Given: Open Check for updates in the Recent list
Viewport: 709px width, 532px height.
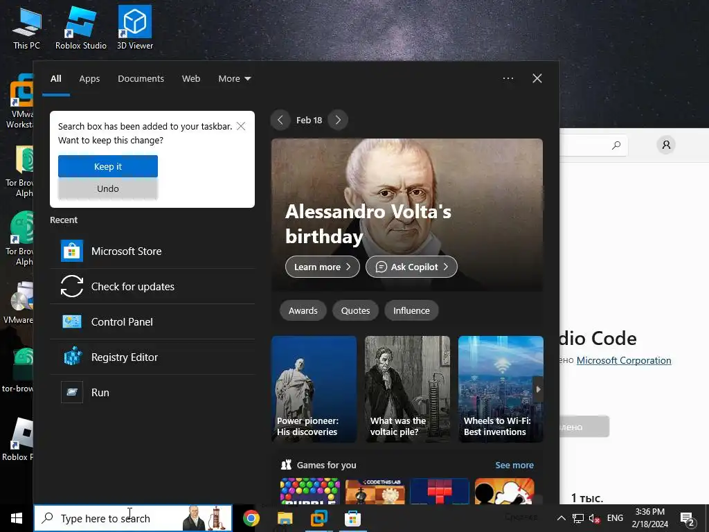Looking at the screenshot, I should [x=152, y=286].
